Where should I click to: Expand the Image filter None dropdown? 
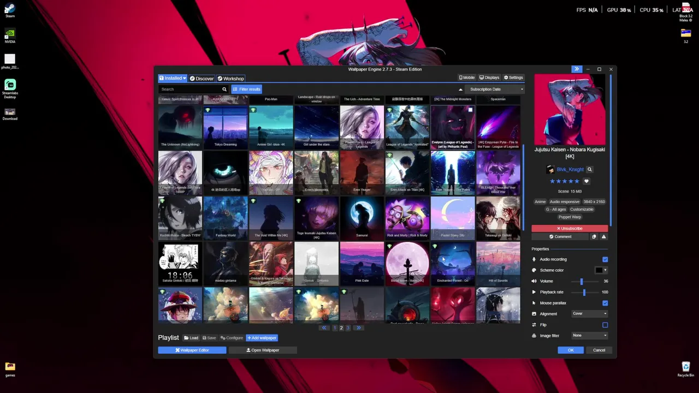click(589, 336)
